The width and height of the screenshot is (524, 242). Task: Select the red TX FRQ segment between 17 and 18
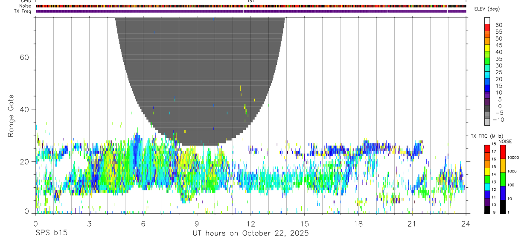point(487,148)
